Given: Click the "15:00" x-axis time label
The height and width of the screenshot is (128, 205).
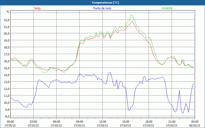Looking at the screenshot, I should (126, 122).
